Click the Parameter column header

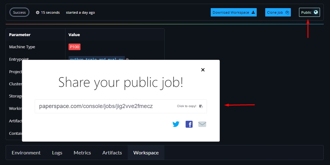(20, 35)
